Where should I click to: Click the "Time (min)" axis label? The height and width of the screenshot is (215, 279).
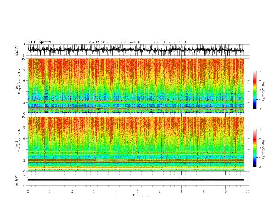(141, 195)
